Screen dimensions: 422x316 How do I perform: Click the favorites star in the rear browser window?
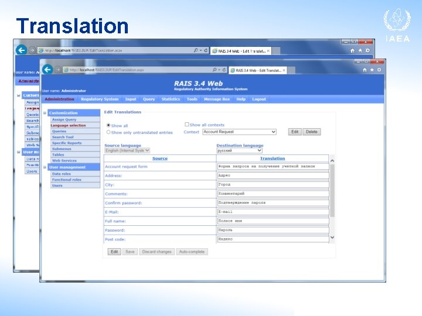click(360, 50)
